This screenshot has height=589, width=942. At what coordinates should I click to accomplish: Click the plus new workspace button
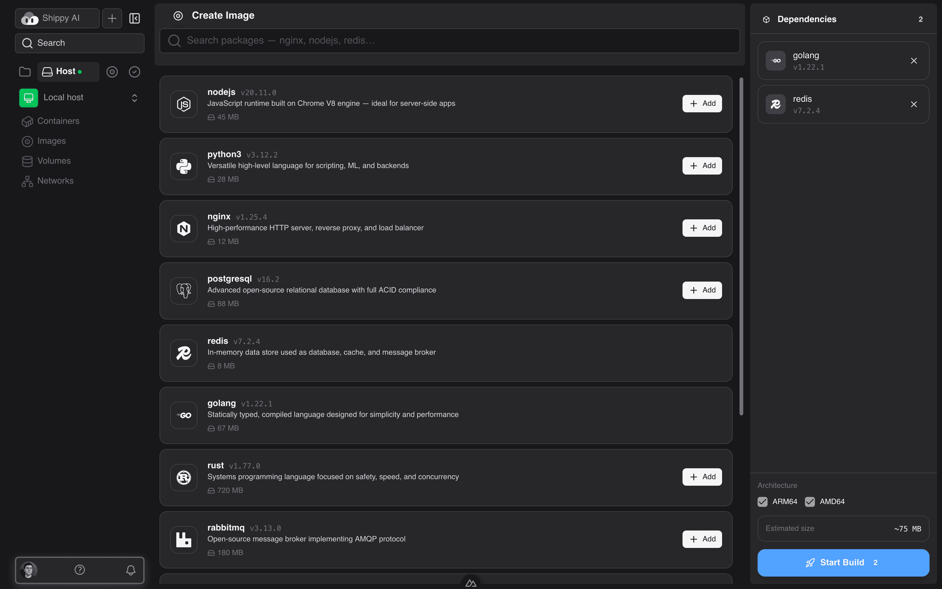point(112,18)
